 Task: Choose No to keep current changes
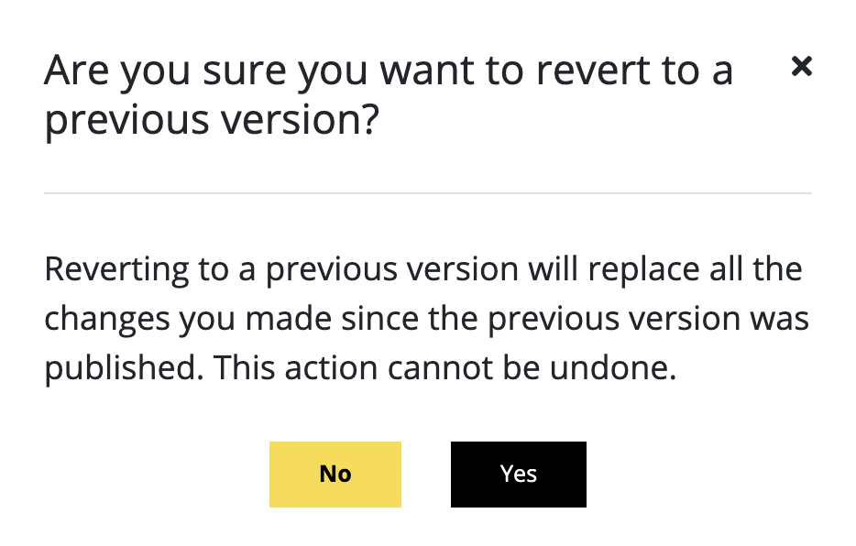335,474
